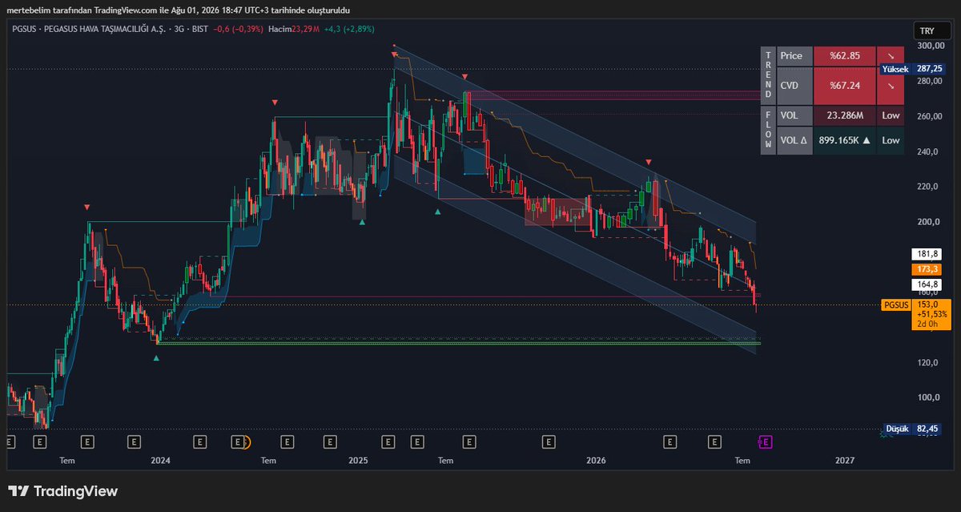Screen dimensions: 961x512
Task: Click the 2025 label on time axis
Action: (358, 460)
